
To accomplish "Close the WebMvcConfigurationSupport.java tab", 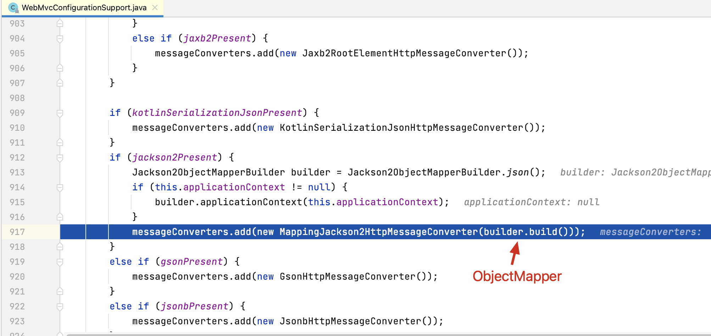I will pyautogui.click(x=155, y=7).
